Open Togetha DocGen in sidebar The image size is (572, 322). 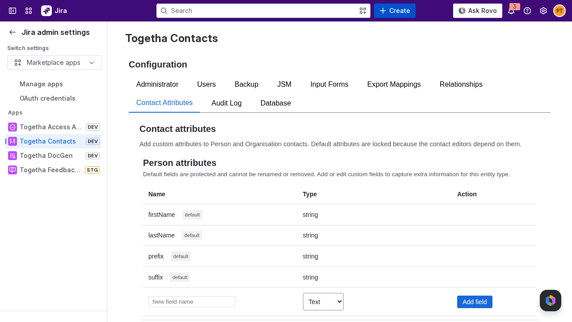point(53,156)
